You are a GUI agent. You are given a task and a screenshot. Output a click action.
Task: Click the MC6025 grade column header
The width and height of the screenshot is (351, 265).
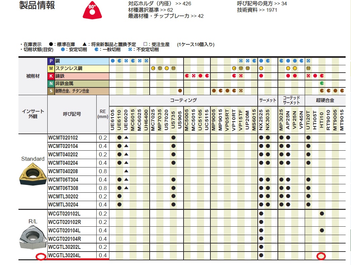[140, 120]
